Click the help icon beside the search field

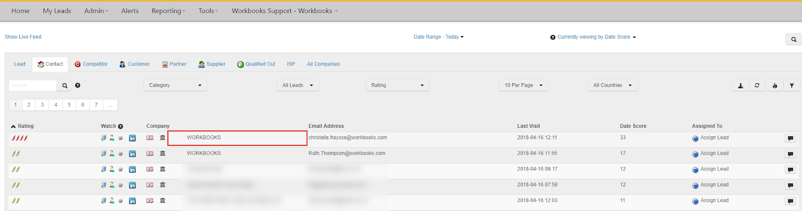tap(78, 85)
